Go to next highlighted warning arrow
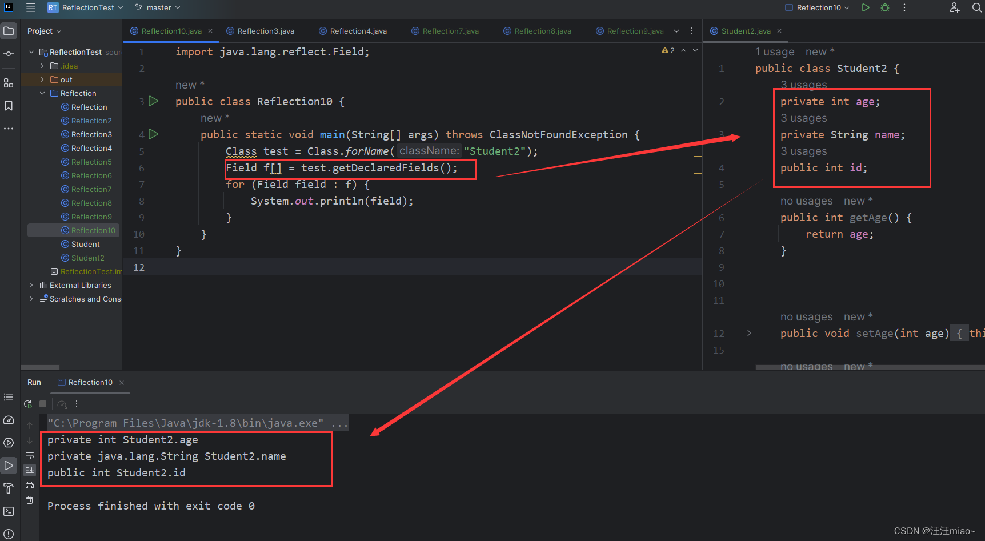 [695, 50]
